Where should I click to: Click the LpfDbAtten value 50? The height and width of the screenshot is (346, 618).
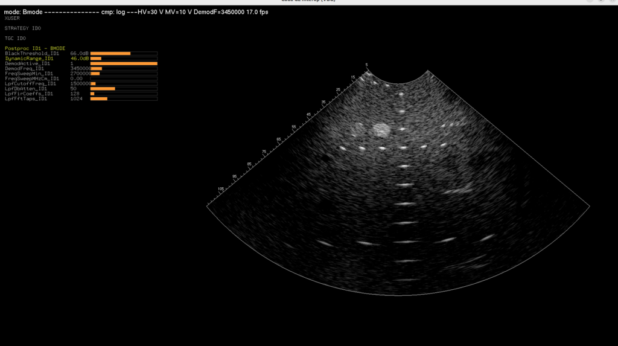click(73, 89)
